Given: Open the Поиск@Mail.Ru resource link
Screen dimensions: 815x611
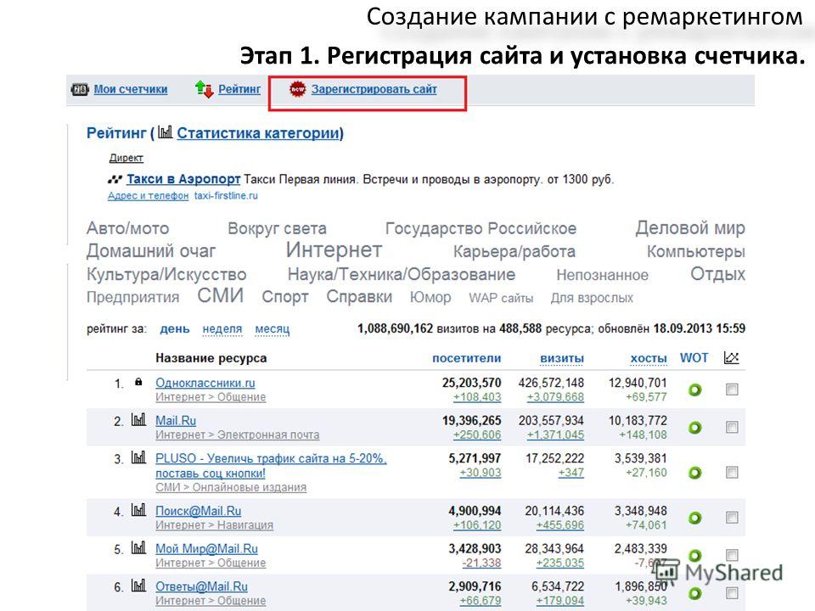Looking at the screenshot, I should tap(199, 511).
